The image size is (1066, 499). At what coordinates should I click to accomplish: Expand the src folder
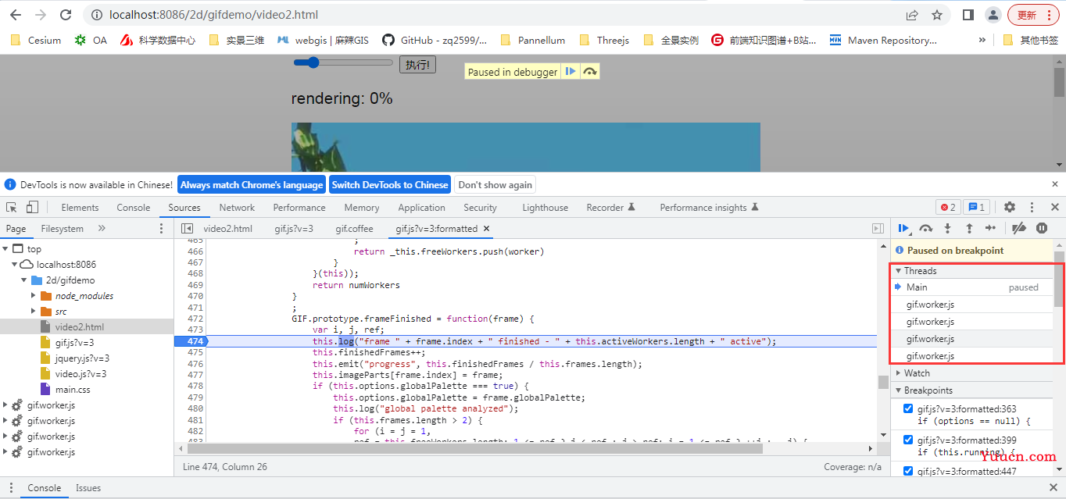34,311
